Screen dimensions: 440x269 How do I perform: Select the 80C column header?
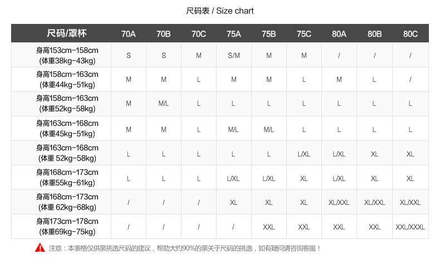[x=410, y=34]
